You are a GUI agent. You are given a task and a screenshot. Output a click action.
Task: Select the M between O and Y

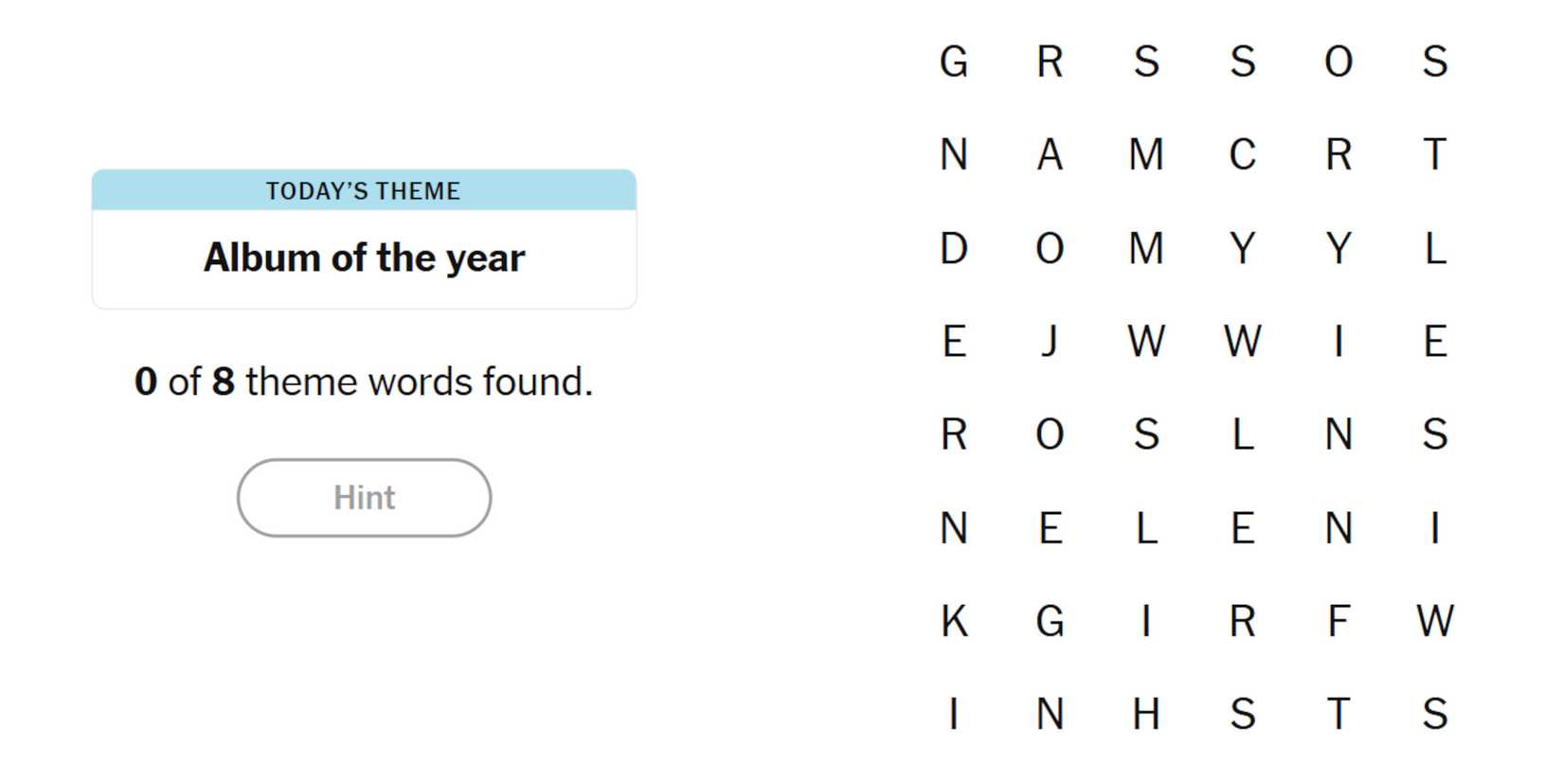click(1146, 248)
